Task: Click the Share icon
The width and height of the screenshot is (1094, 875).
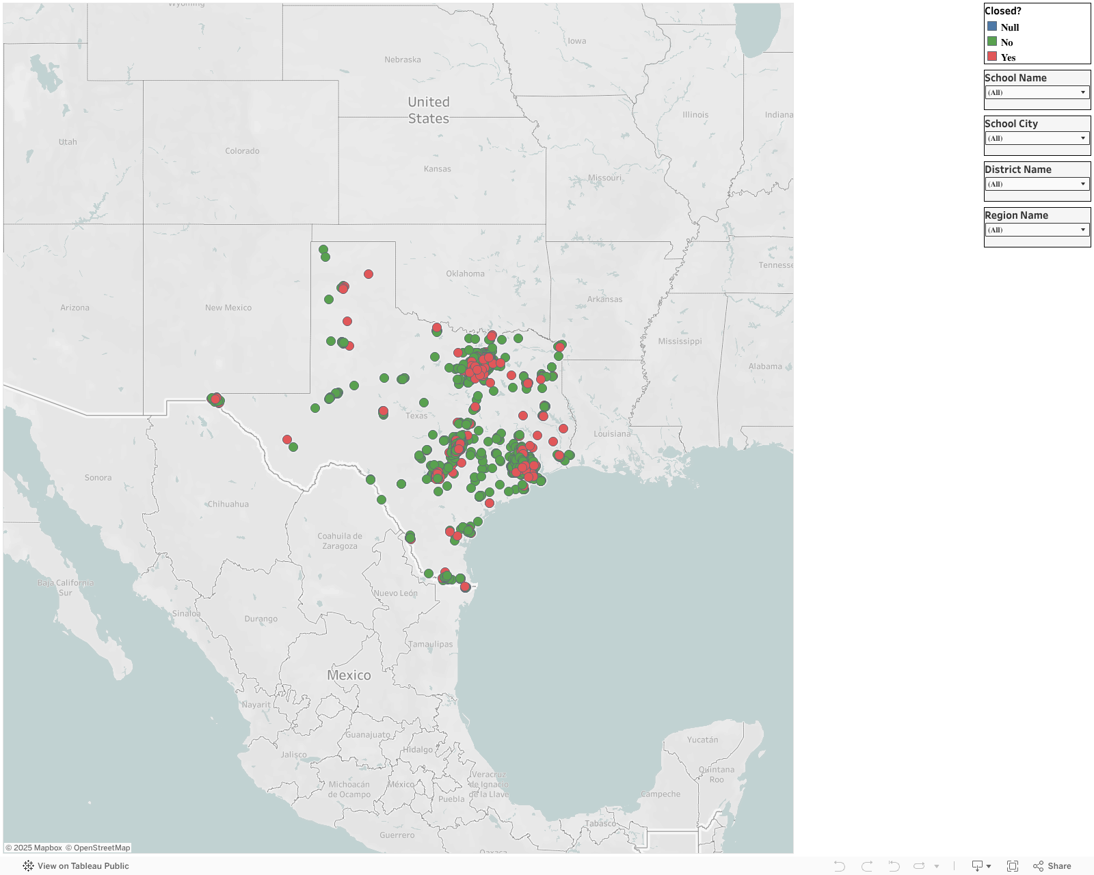Action: point(1052,866)
